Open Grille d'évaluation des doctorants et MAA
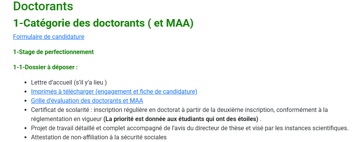This screenshot has width=353, height=142. tap(87, 101)
